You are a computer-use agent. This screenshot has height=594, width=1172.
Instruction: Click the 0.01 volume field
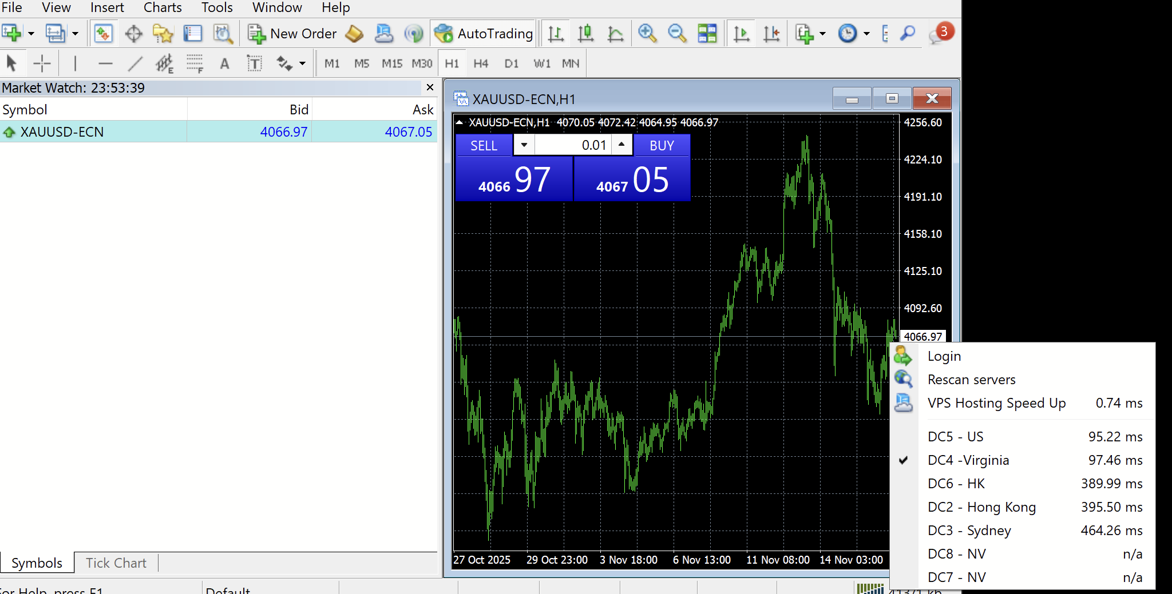(x=573, y=145)
